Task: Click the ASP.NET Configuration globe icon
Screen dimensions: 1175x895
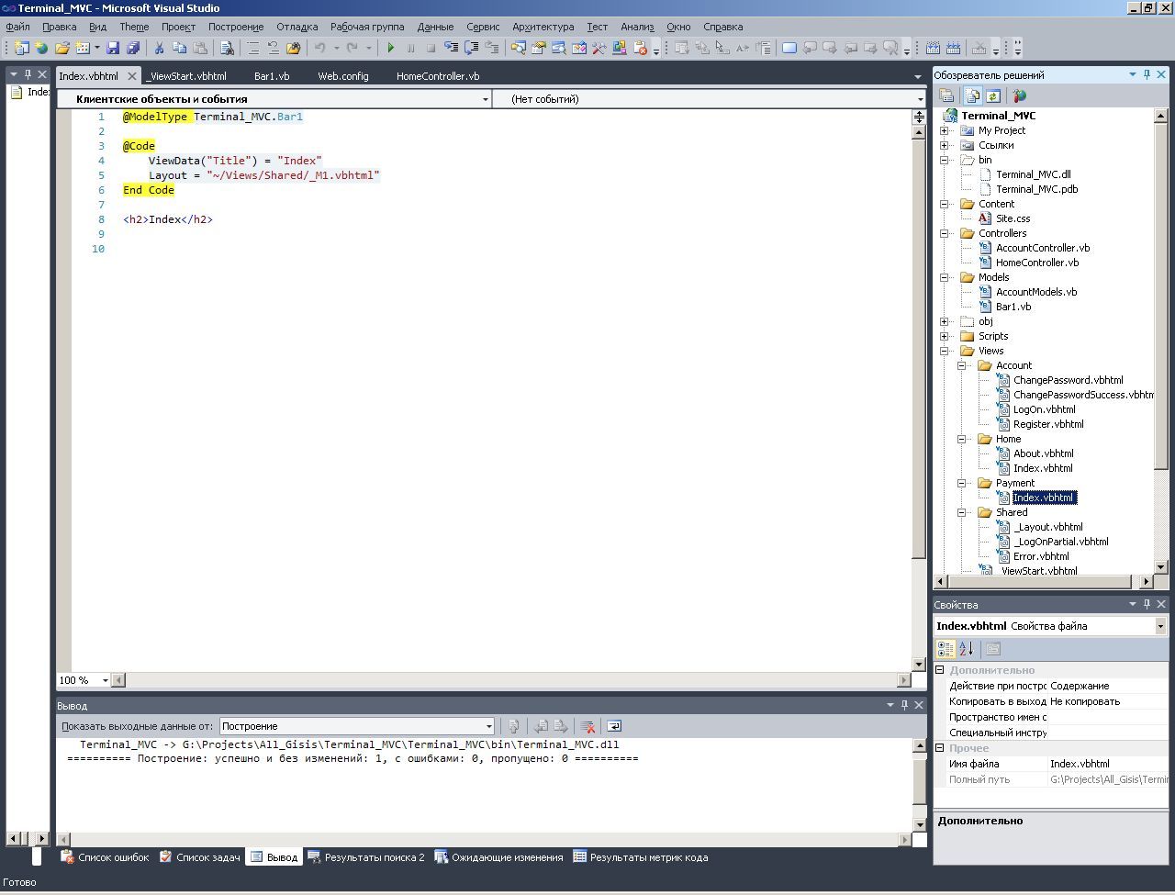Action: [x=1019, y=95]
